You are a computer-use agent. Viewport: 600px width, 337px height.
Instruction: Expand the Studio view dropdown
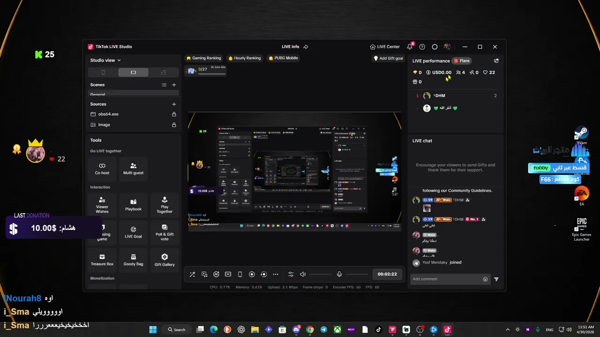click(105, 60)
